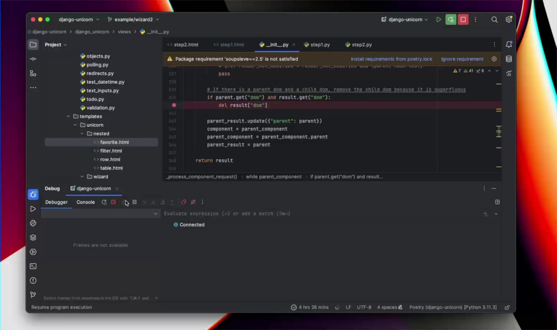Open the Database tool window

(509, 59)
